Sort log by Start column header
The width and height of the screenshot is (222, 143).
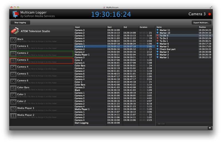[115, 27]
